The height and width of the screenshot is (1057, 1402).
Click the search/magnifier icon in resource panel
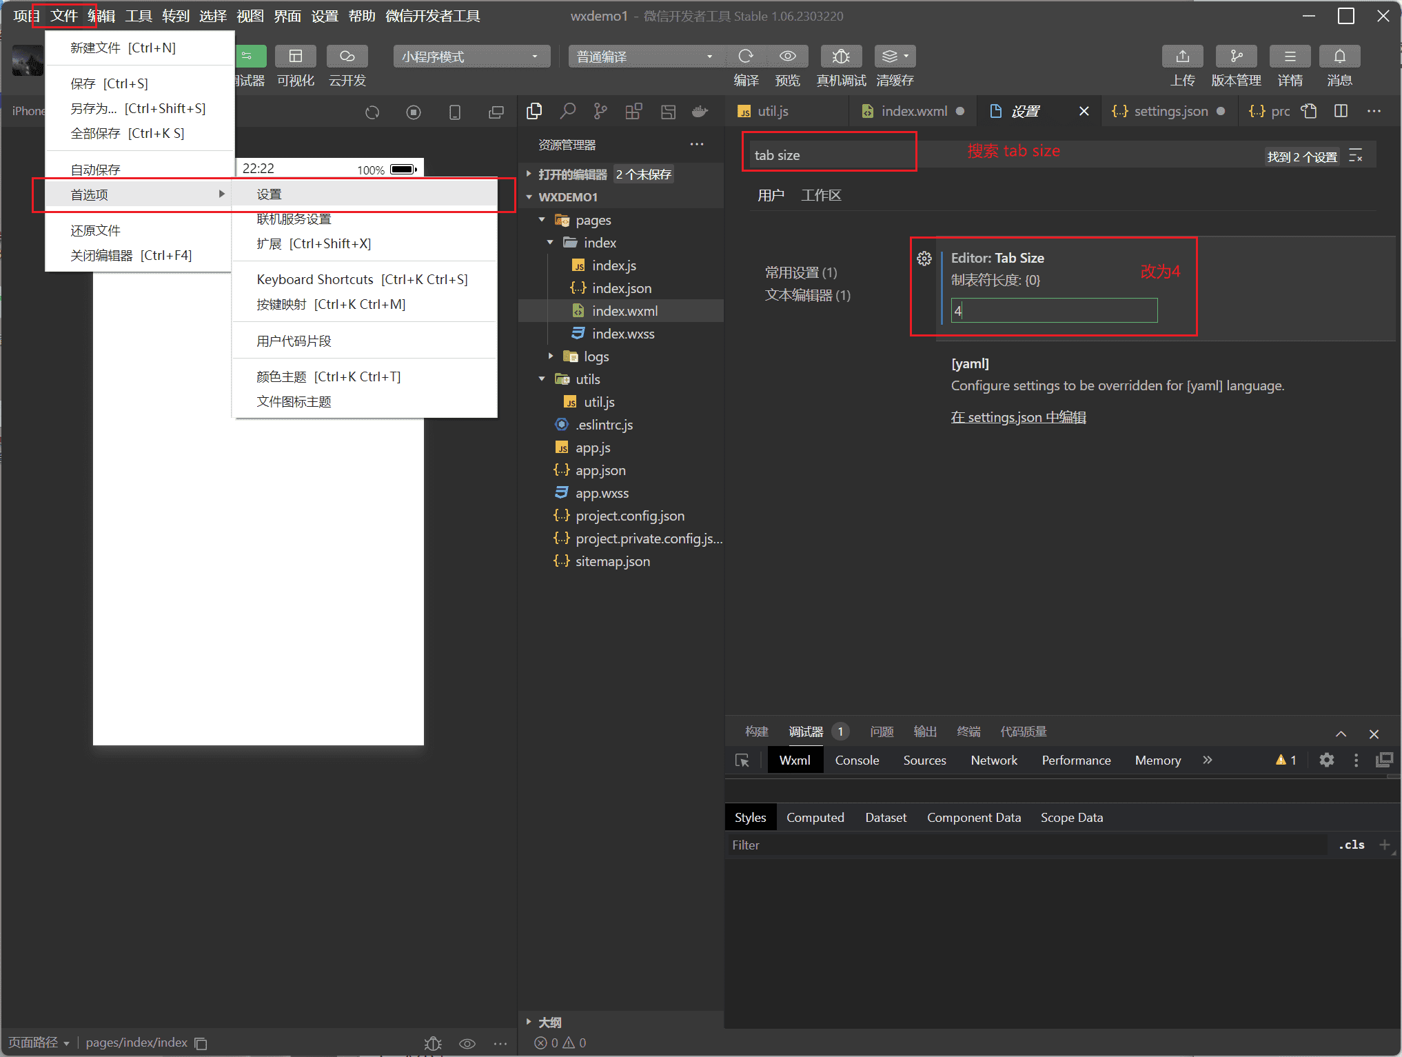pyautogui.click(x=567, y=109)
